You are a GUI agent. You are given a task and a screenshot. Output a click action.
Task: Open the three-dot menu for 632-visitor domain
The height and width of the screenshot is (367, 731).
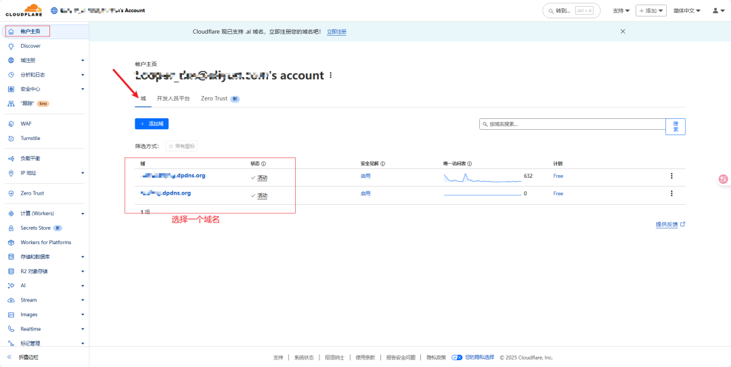coord(672,176)
